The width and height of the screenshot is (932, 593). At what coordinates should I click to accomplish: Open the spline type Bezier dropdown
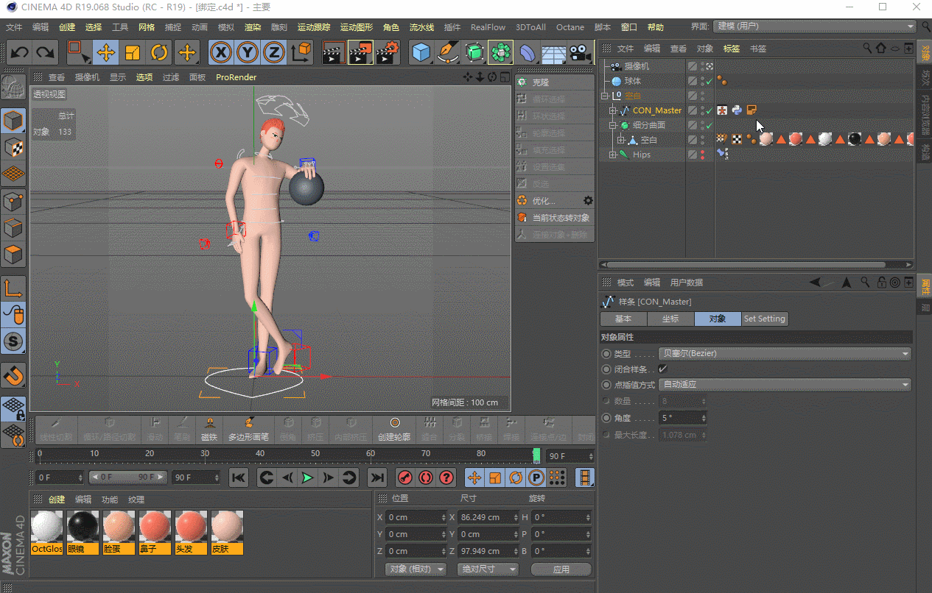tap(785, 354)
